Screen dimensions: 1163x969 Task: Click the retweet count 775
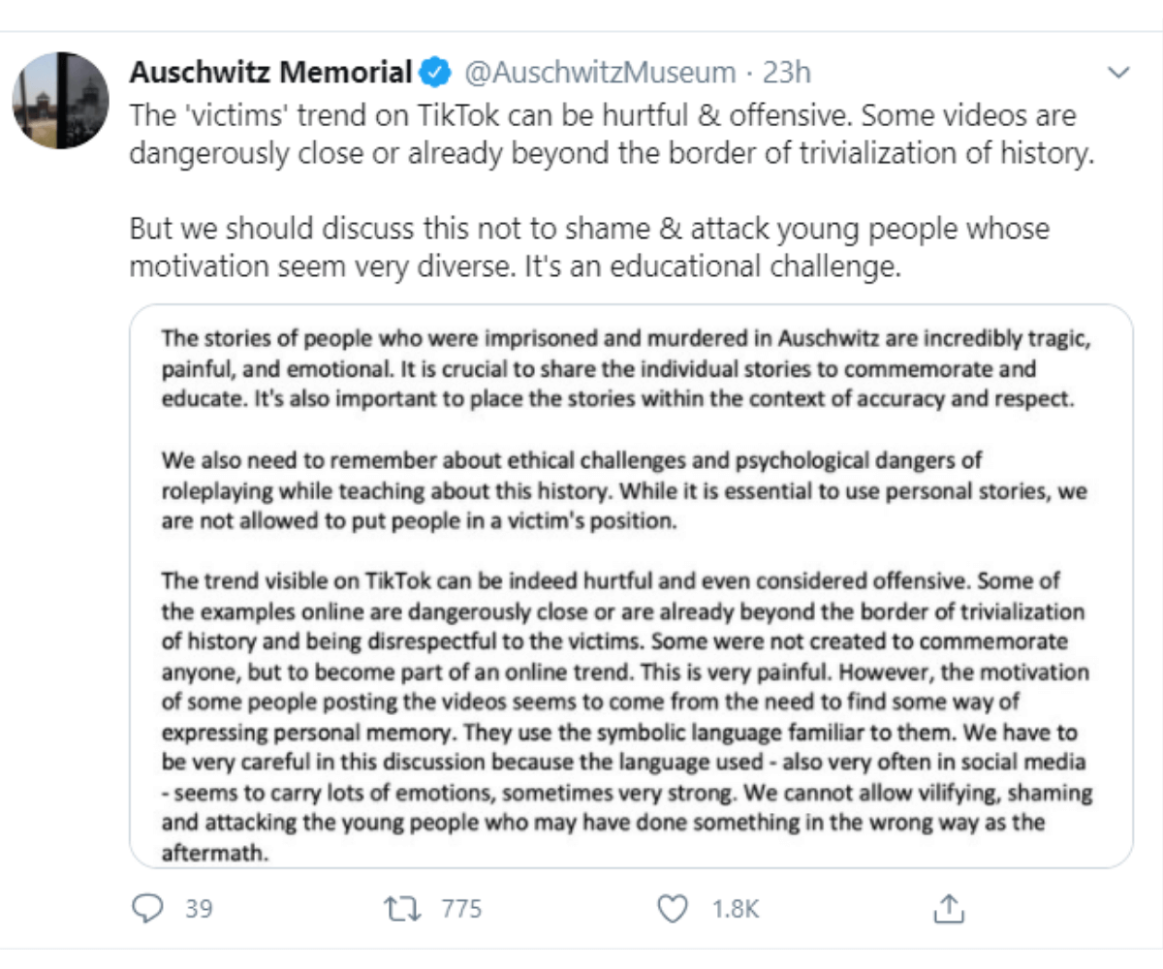point(461,909)
